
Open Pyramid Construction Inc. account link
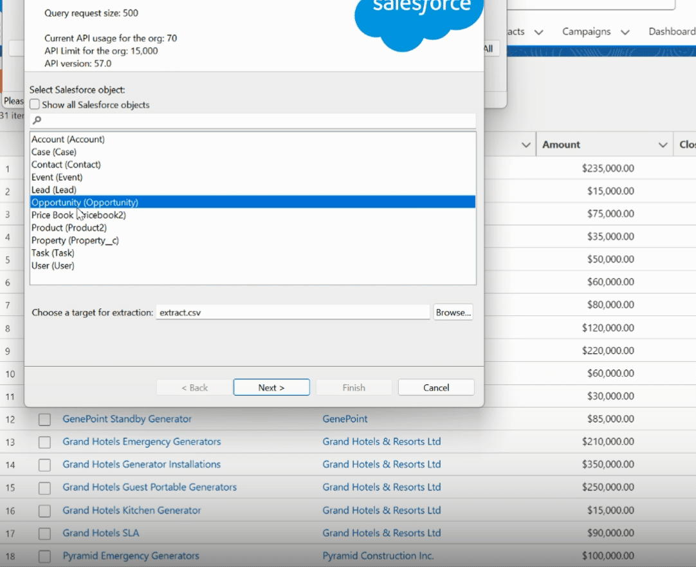click(x=378, y=555)
